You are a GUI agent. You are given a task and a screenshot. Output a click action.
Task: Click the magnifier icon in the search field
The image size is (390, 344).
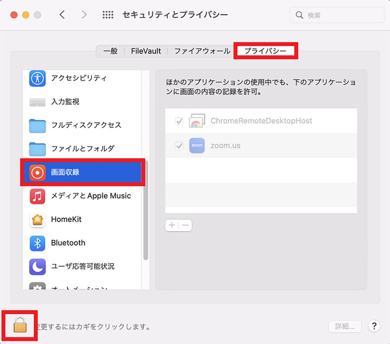[x=299, y=15]
